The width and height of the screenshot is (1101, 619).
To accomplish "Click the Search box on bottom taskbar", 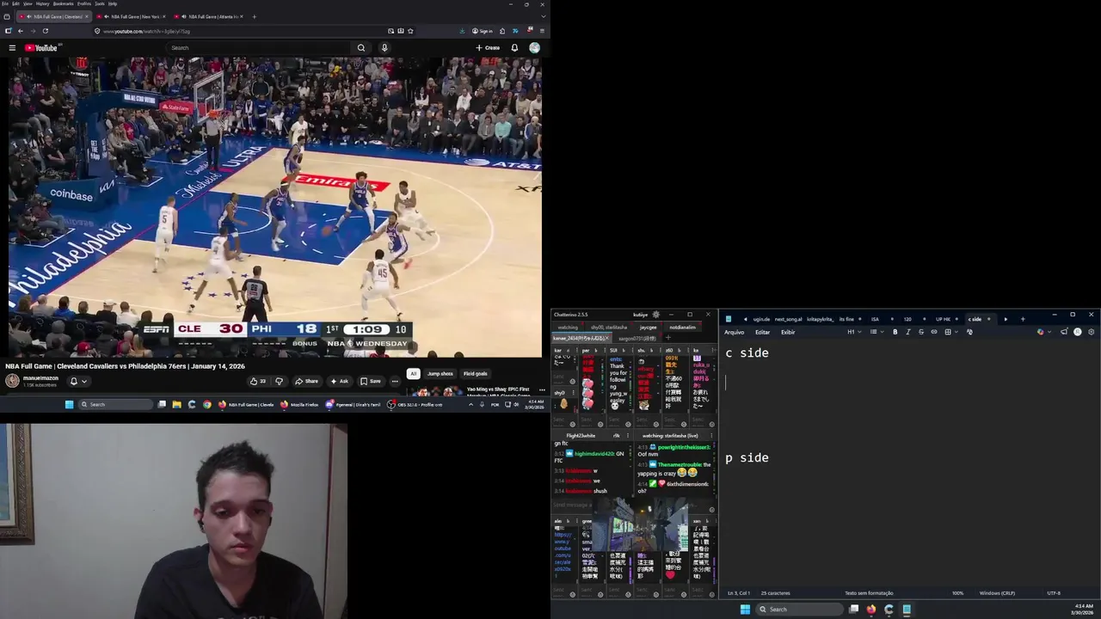I will 800,610.
